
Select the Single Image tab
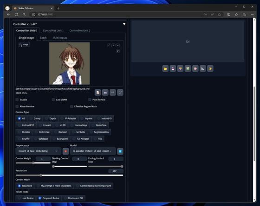[26, 38]
